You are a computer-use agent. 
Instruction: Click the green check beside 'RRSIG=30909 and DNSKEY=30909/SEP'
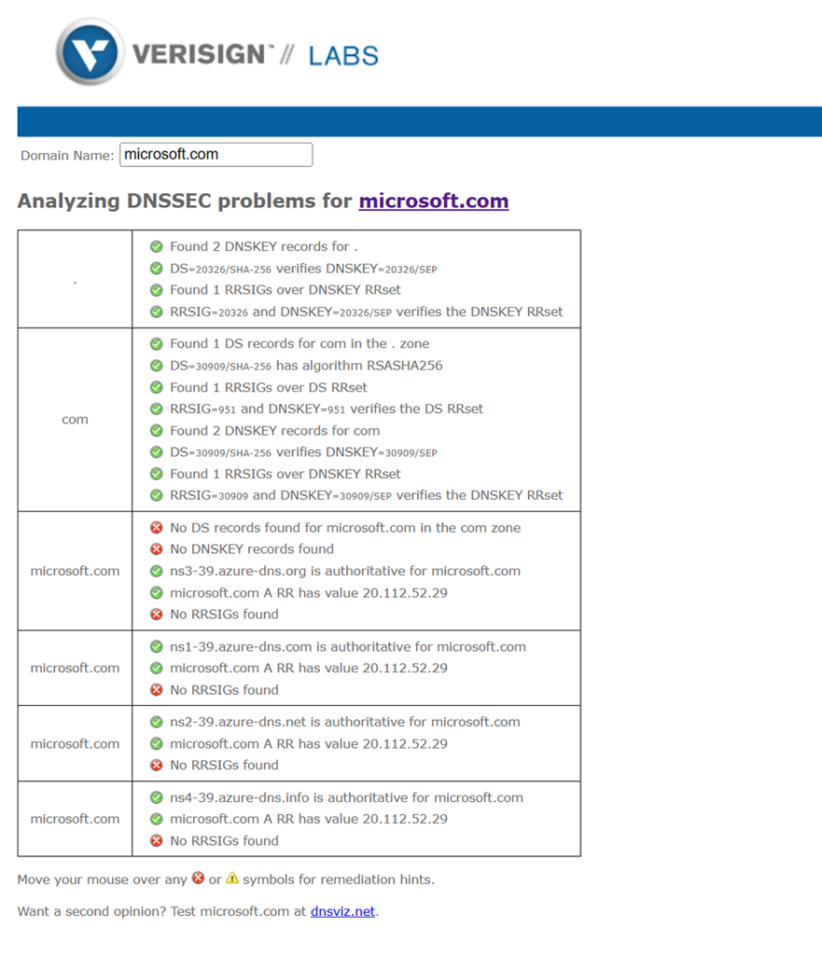click(157, 495)
